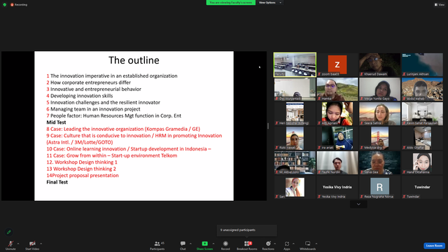Screen dimensions: 448x252
Task: Open the Apps panel
Action: 287,245
